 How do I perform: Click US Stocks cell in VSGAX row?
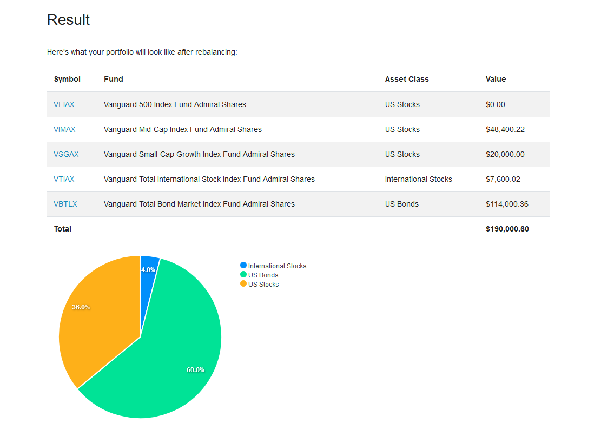402,154
